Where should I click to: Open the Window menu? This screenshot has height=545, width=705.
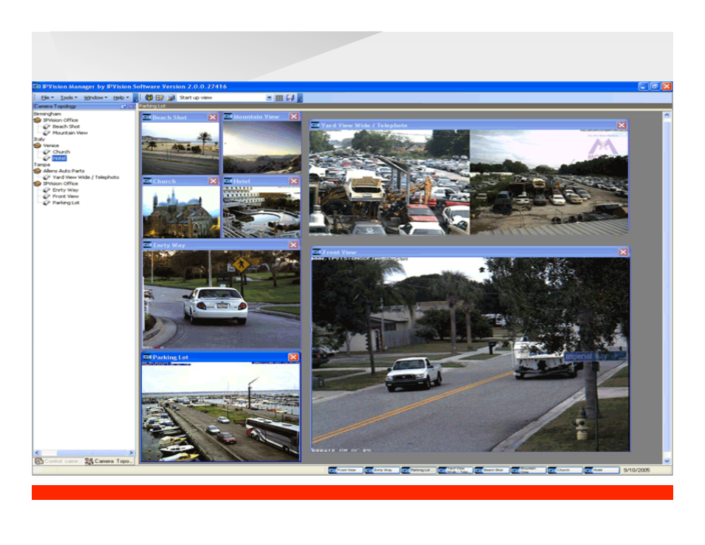pos(95,98)
